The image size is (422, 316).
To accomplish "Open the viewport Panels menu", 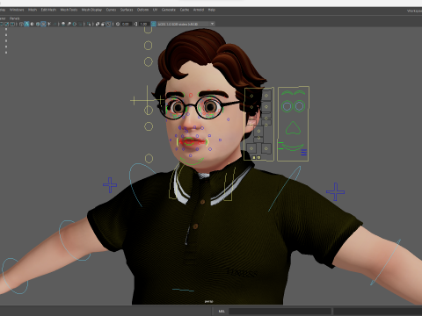I will [14, 18].
